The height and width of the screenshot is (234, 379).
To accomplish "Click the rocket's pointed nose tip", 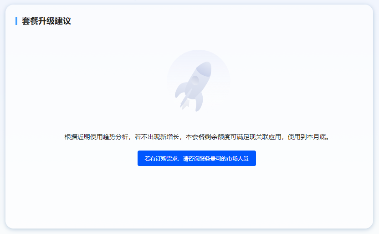I will coord(207,64).
